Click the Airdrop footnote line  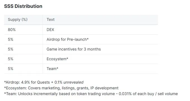[x=44, y=82]
